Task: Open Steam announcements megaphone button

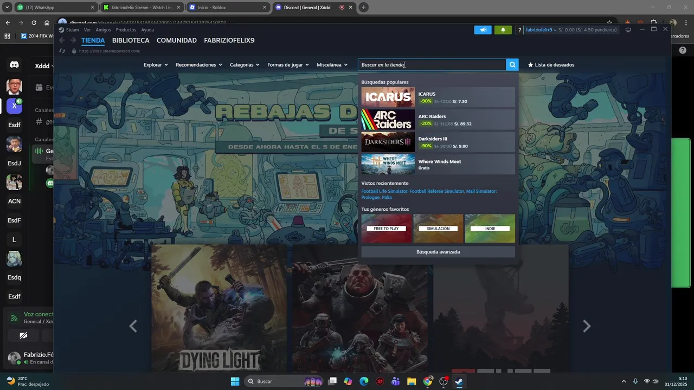Action: pyautogui.click(x=483, y=30)
